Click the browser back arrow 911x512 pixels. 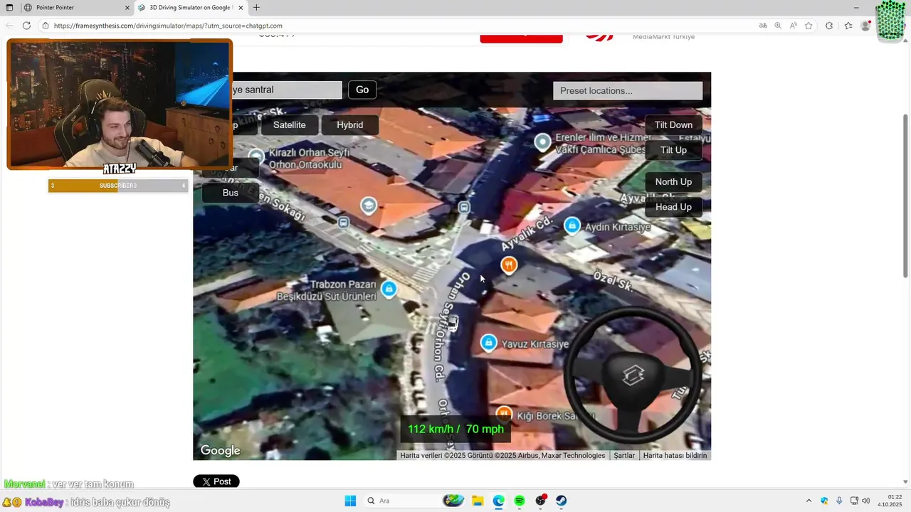tap(9, 26)
